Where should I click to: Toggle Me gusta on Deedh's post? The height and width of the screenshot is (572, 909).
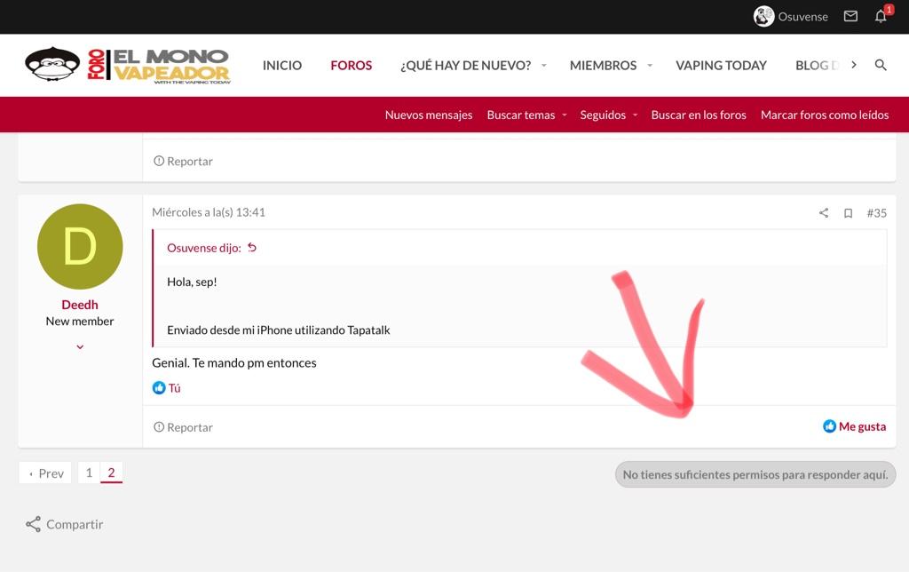[x=854, y=426]
